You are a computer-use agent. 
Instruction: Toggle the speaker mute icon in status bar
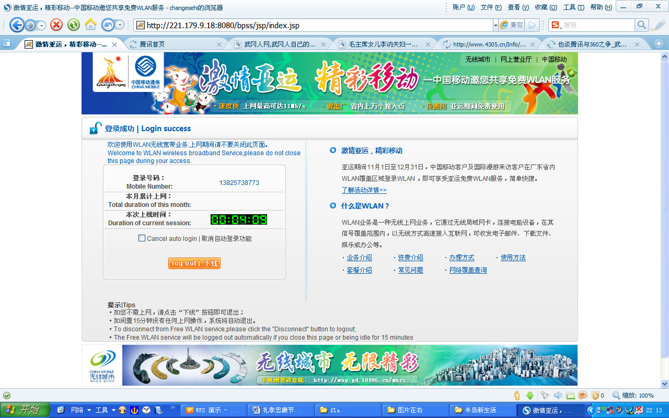(558, 396)
